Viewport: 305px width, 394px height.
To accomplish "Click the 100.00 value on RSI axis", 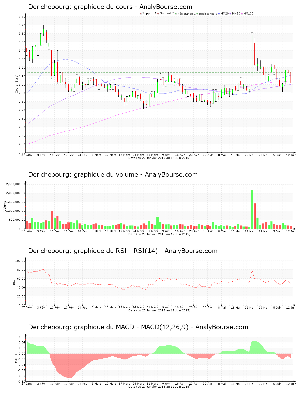I will coord(20,261).
